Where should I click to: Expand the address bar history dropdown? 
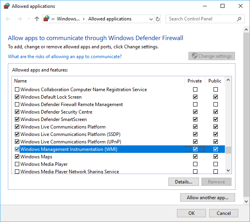151,19
